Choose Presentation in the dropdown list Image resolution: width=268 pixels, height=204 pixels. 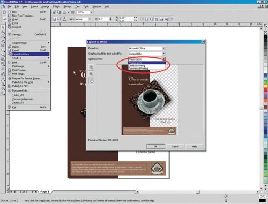(147, 63)
